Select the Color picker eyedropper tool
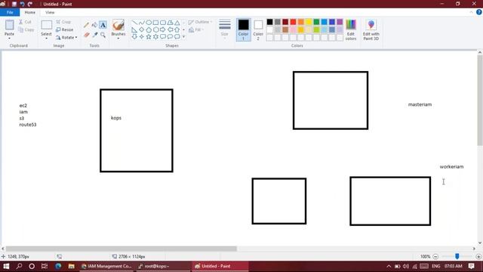The width and height of the screenshot is (483, 272). coord(94,35)
